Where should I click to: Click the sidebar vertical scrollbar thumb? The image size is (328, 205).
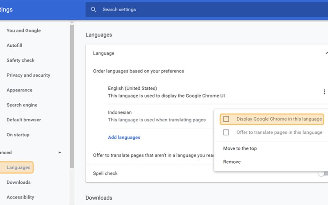pos(72,96)
